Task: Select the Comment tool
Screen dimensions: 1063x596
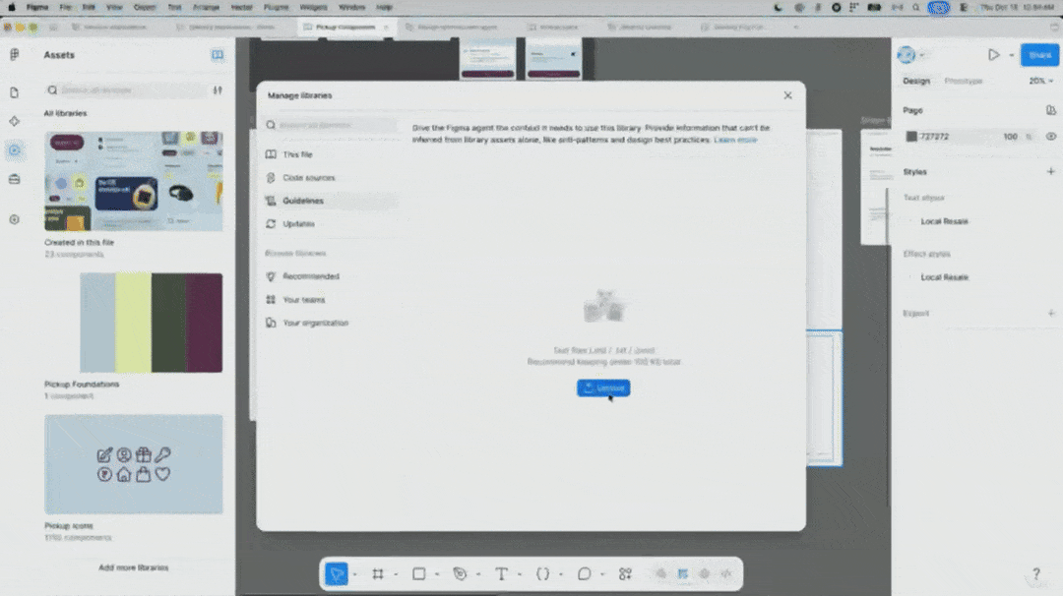Action: tap(584, 574)
